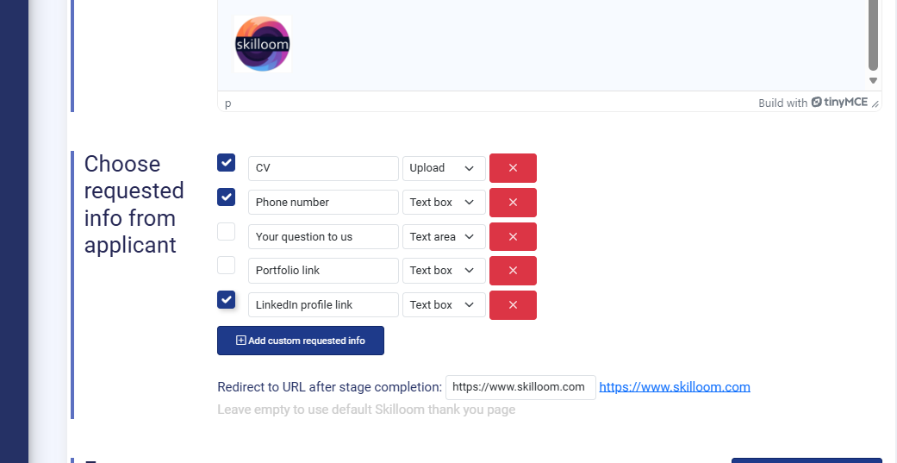The height and width of the screenshot is (463, 897).
Task: Expand the Portfolio link type dropdown
Action: 443,271
